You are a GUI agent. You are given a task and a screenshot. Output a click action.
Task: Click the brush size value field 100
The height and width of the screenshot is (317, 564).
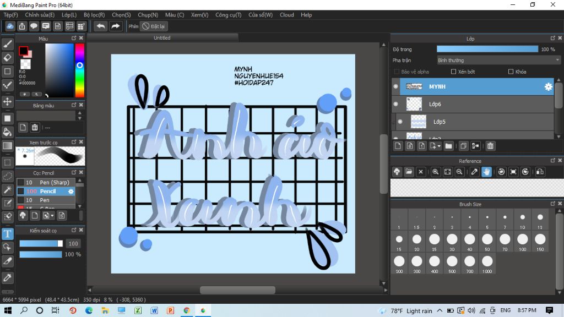(73, 244)
